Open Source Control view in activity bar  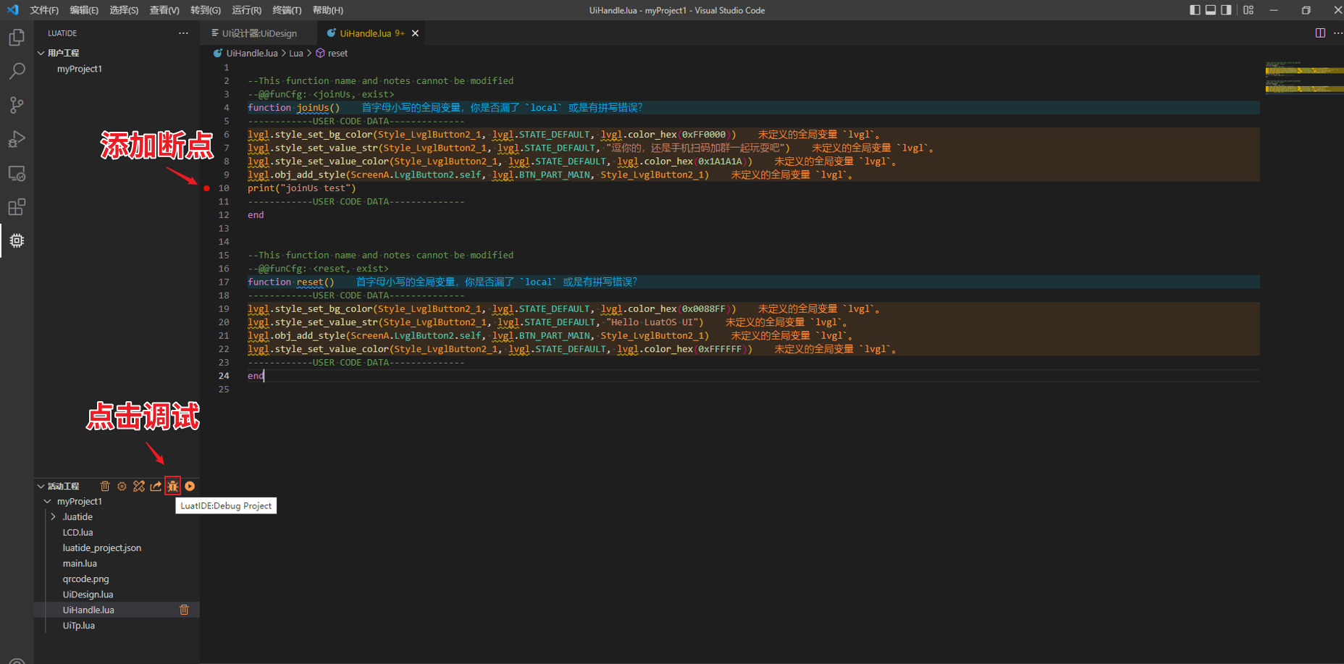[x=17, y=105]
